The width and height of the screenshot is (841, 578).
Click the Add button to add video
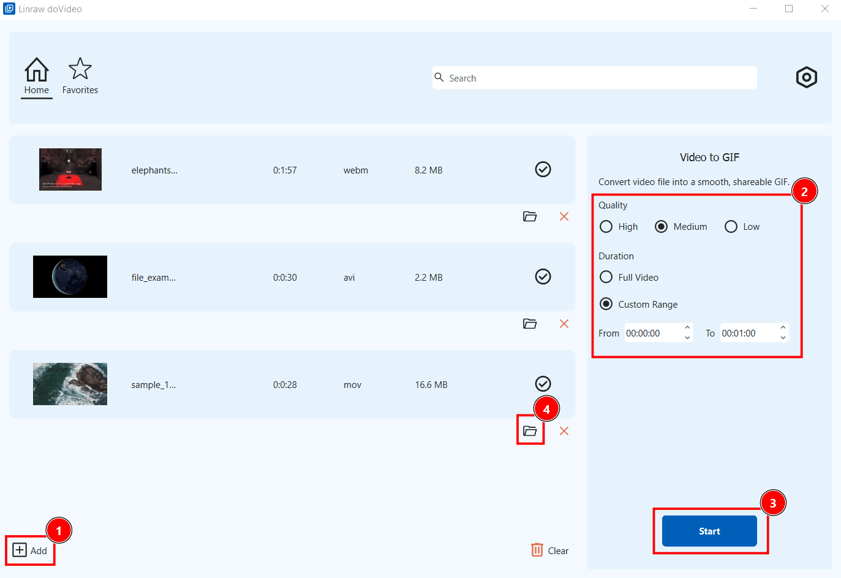30,550
